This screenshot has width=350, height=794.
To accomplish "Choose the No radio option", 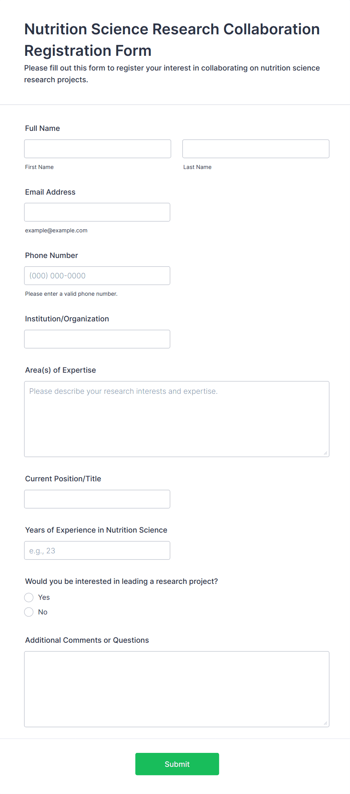I will 29,612.
